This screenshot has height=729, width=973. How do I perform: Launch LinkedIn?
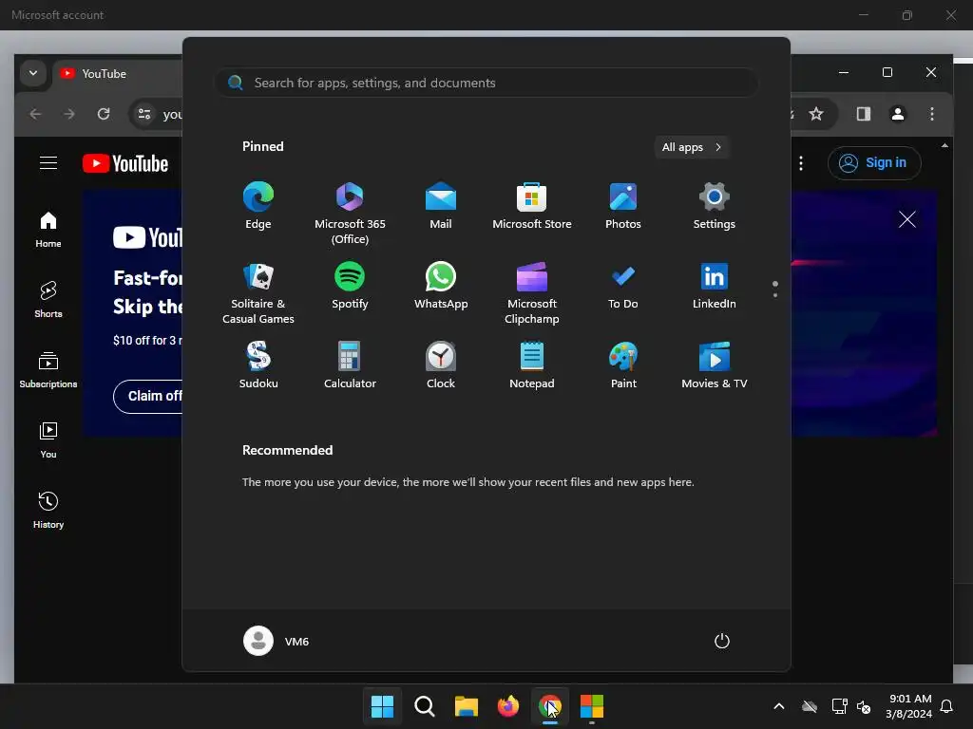715,285
